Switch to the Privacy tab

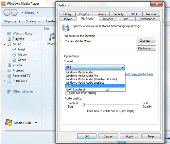[101, 14]
